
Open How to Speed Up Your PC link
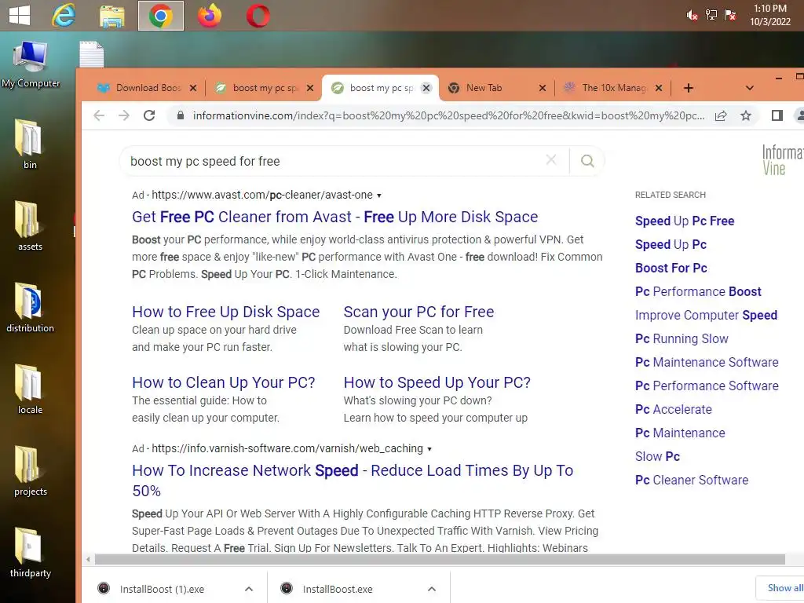[437, 382]
